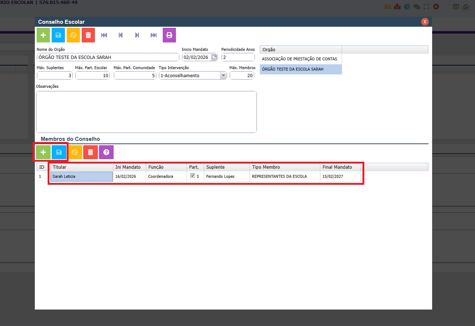
Task: Select ÓRGÃO TESTE DA ESCOLA SARAH row
Action: pyautogui.click(x=293, y=69)
